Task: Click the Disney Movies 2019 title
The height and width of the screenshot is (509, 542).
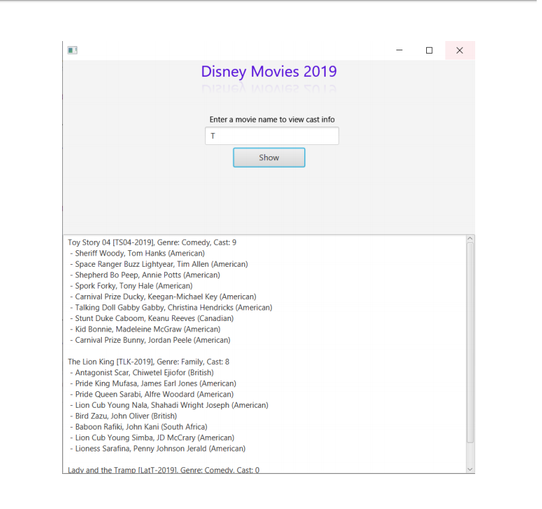Action: click(x=269, y=71)
